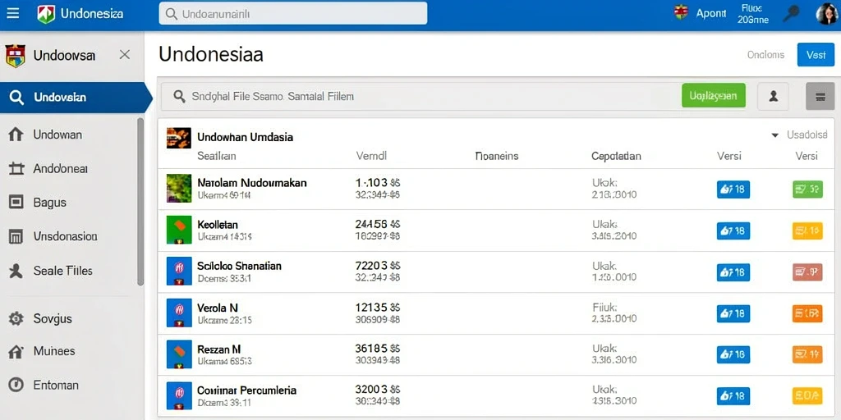Click the blue like button in Verola N row

pyautogui.click(x=733, y=313)
